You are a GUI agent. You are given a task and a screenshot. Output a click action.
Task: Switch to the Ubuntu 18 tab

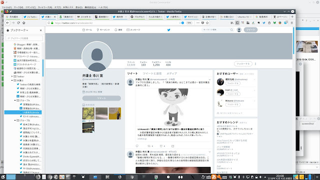(x=244, y=16)
